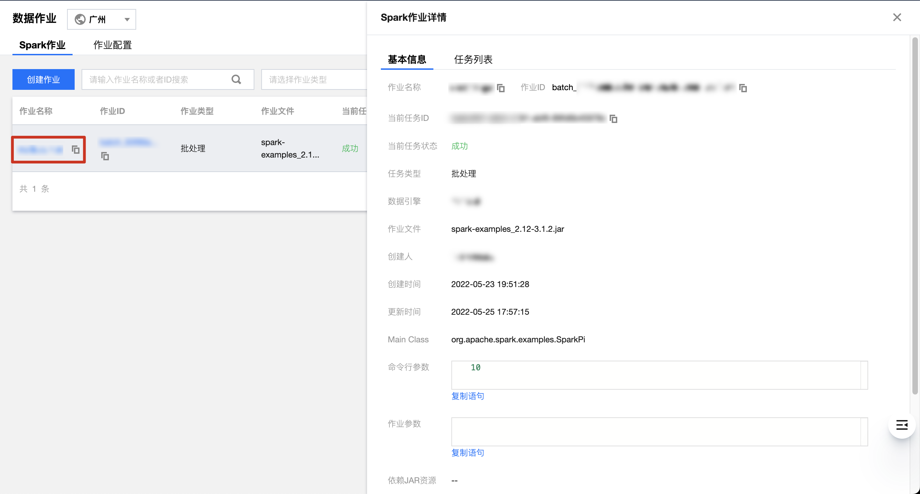Screen dimensions: 920x494
Task: Switch to the 任务列表 tab
Action: (473, 59)
